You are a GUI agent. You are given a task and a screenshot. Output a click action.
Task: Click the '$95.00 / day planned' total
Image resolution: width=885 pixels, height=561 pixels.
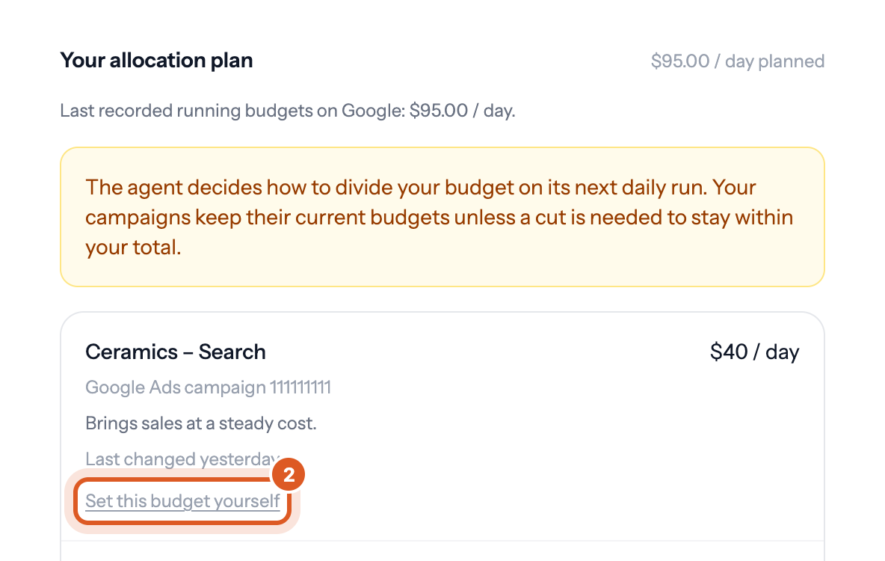737,61
